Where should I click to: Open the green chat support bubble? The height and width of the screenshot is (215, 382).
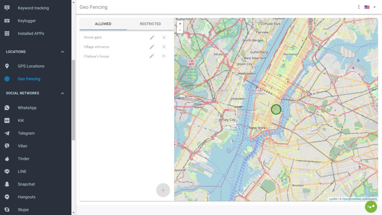[371, 207]
